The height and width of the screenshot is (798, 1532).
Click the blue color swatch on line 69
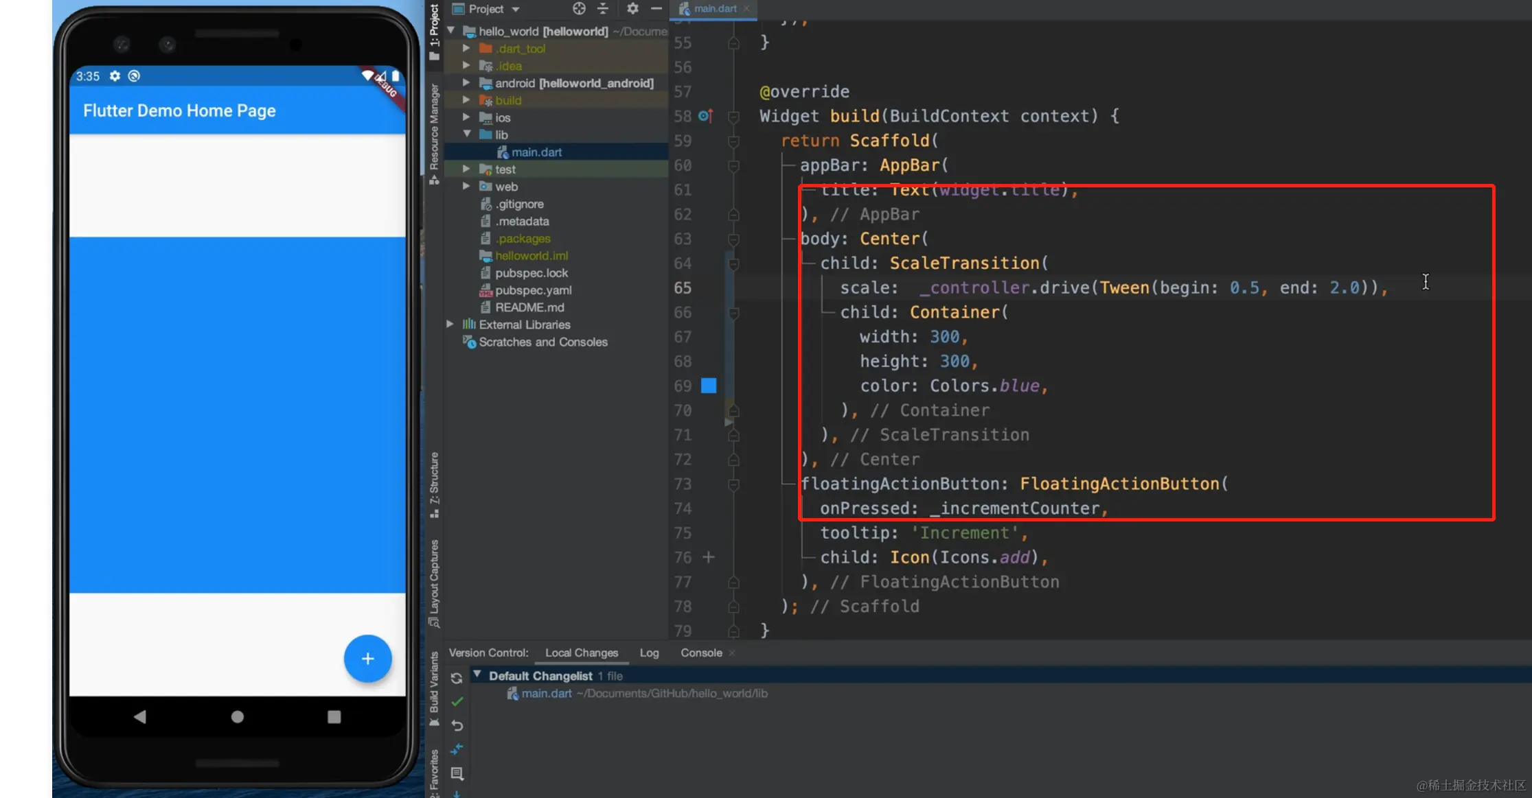[709, 386]
